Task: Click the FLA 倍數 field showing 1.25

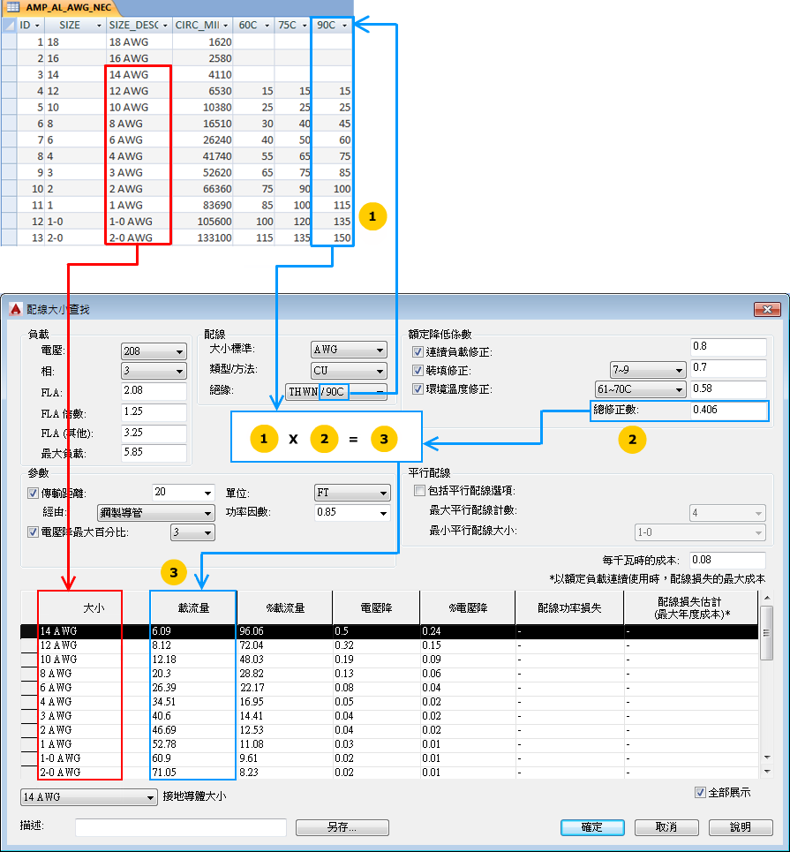Action: (x=154, y=411)
